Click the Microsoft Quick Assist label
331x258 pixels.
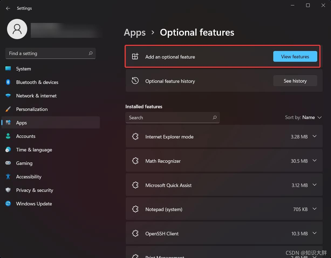168,185
